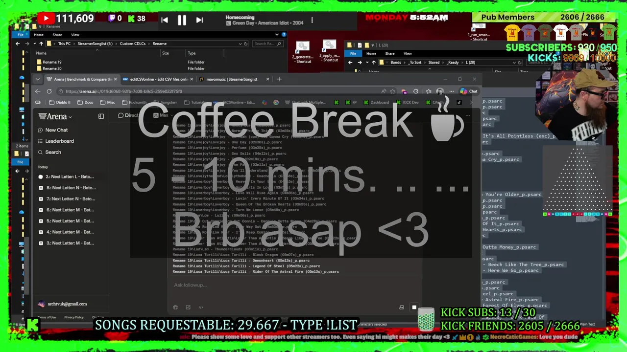Screen dimensions: 627x352
Task: Start a New Chat in Arena
Action: click(52, 130)
